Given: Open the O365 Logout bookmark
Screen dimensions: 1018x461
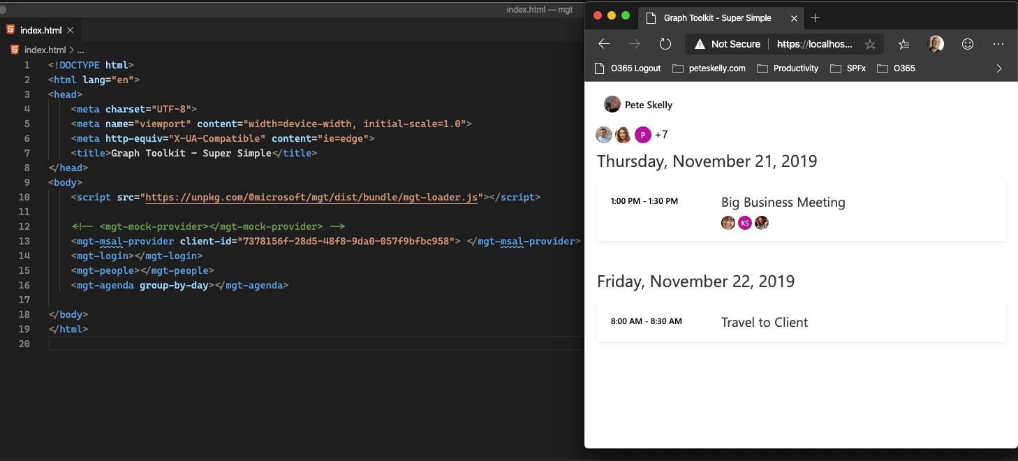Looking at the screenshot, I should (627, 68).
